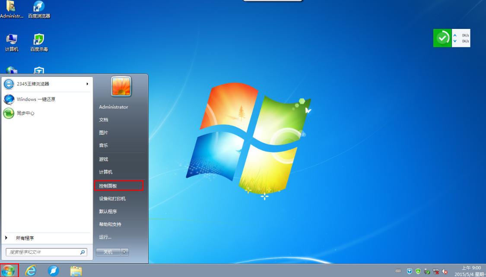Click the Start button
486x277 pixels.
point(9,271)
